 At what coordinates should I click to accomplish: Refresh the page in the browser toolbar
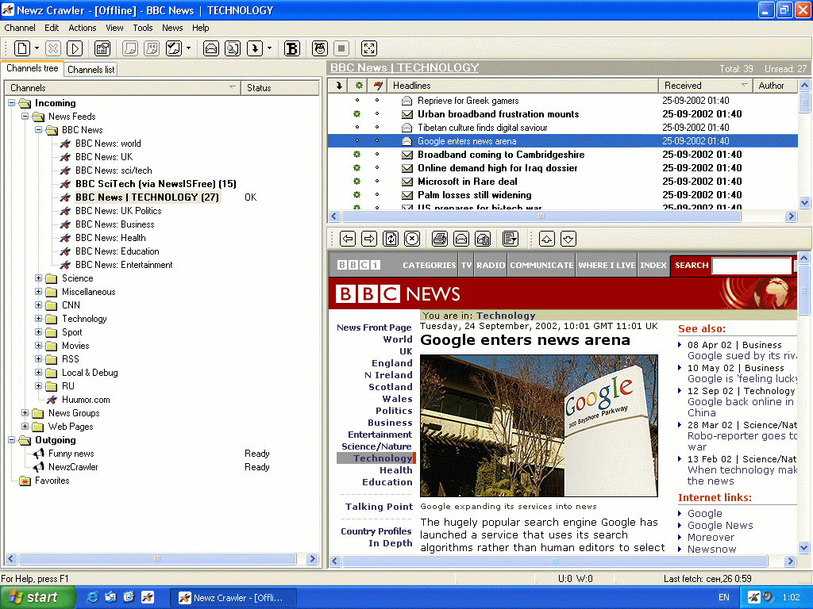pos(391,239)
